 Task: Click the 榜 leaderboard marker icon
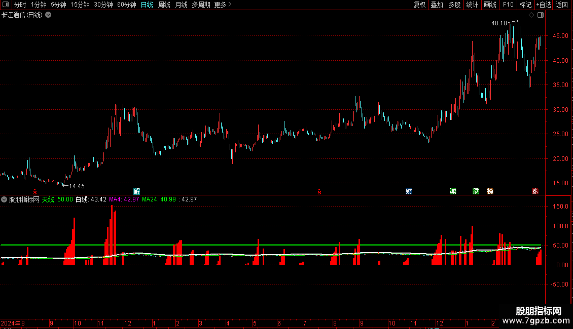(490, 191)
